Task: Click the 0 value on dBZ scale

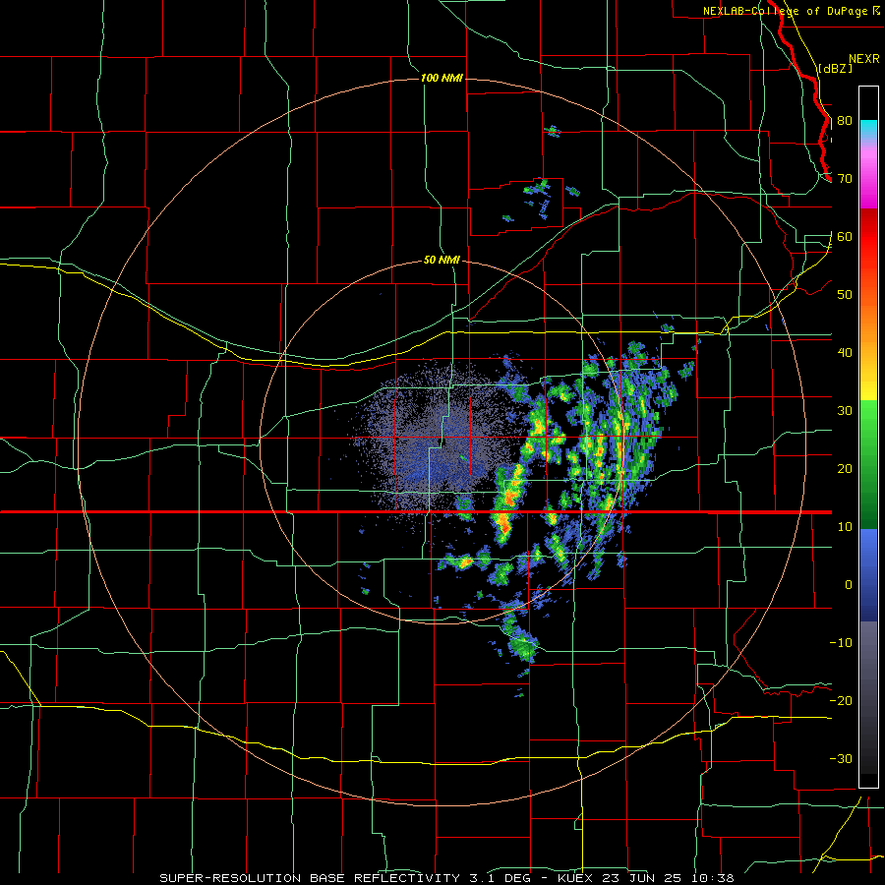Action: pyautogui.click(x=849, y=585)
